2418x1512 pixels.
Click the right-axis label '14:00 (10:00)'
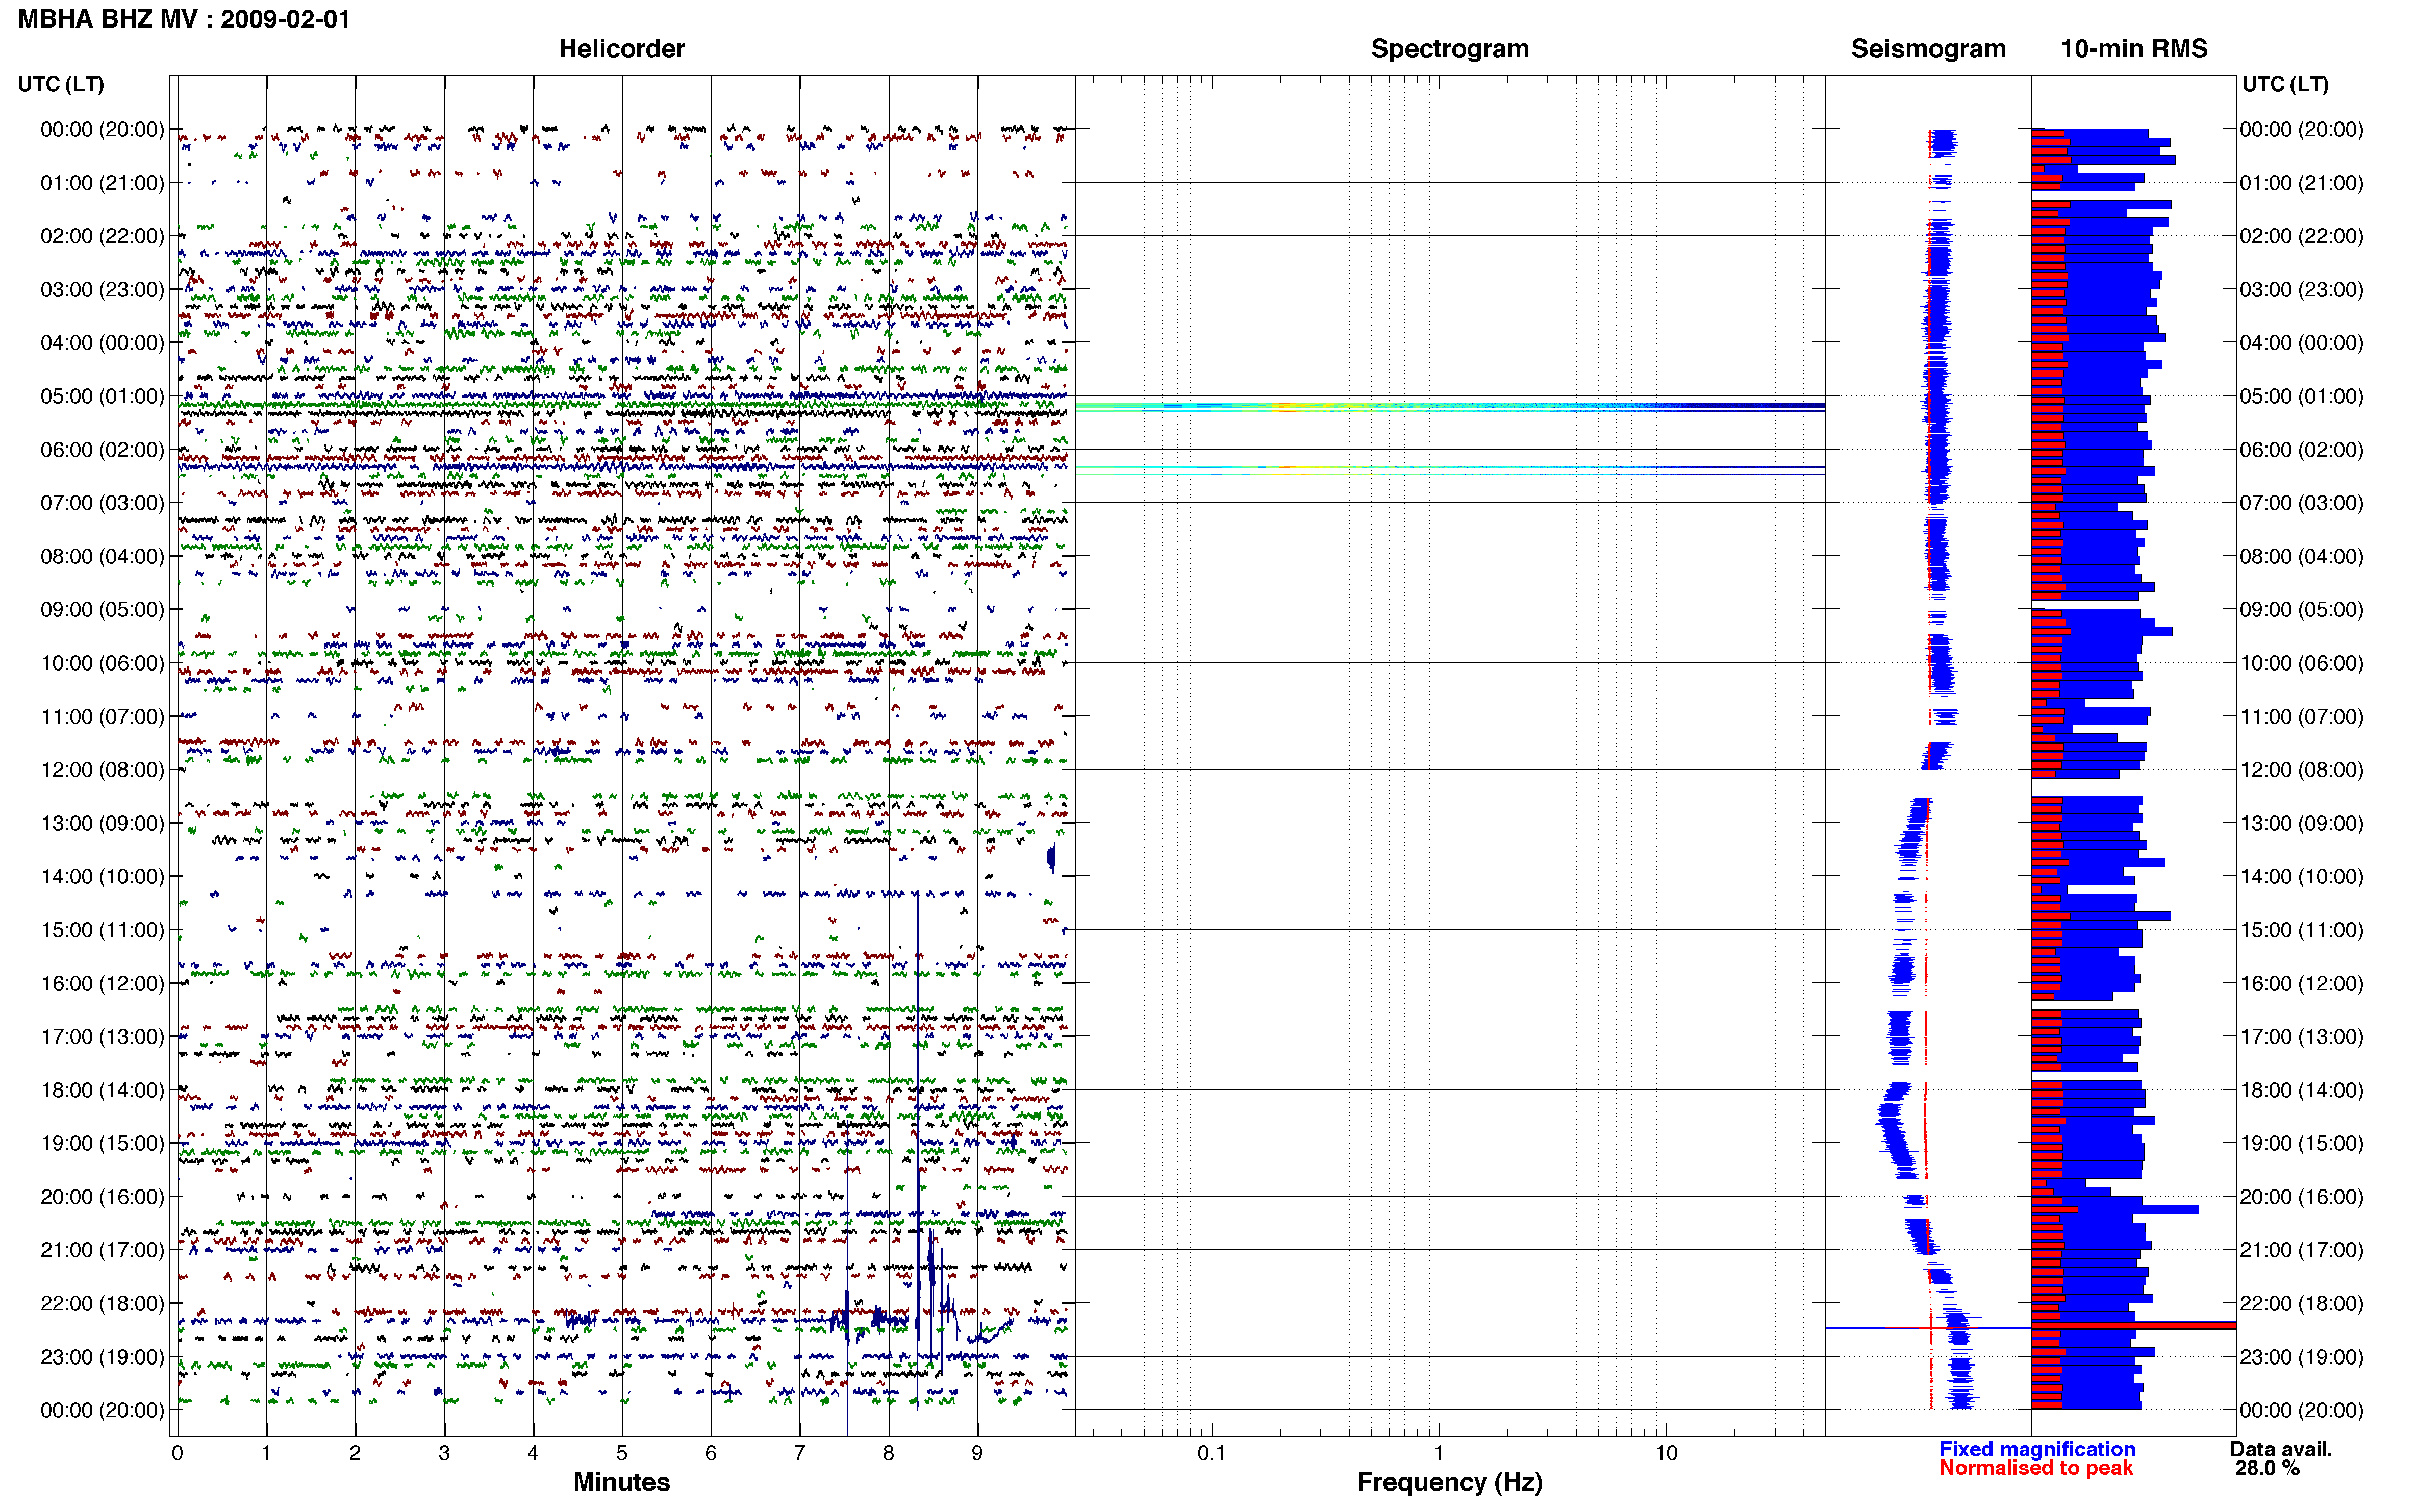2301,877
